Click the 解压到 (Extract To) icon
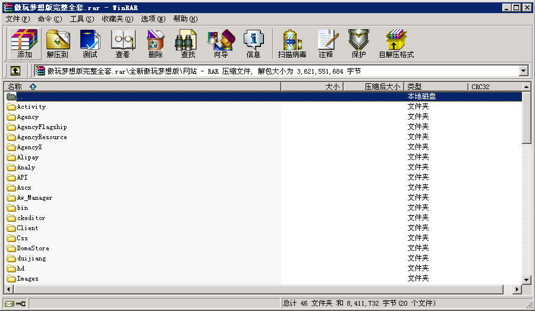Viewport: 535px width, 311px height. (58, 43)
